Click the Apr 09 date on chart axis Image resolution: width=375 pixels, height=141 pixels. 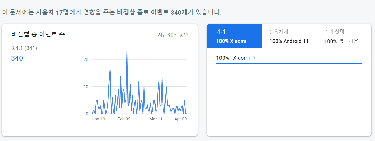pyautogui.click(x=180, y=119)
